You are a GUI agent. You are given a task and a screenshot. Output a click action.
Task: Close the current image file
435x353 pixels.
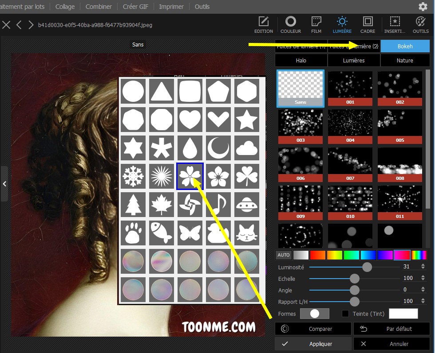[x=6, y=25]
